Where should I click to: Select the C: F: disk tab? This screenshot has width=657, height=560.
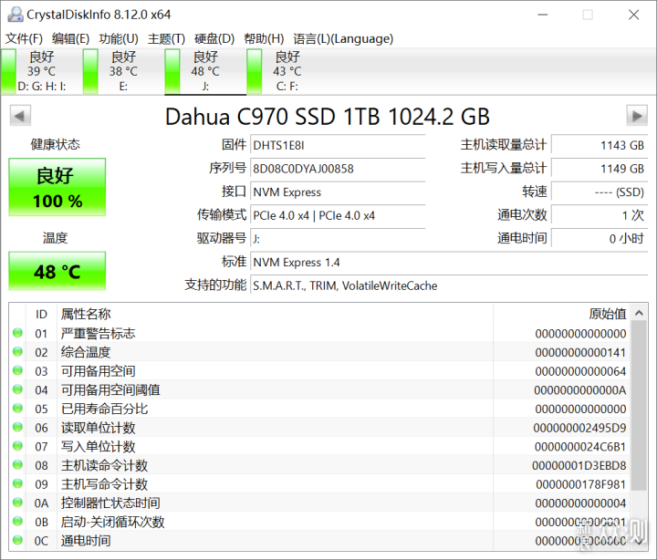point(287,71)
